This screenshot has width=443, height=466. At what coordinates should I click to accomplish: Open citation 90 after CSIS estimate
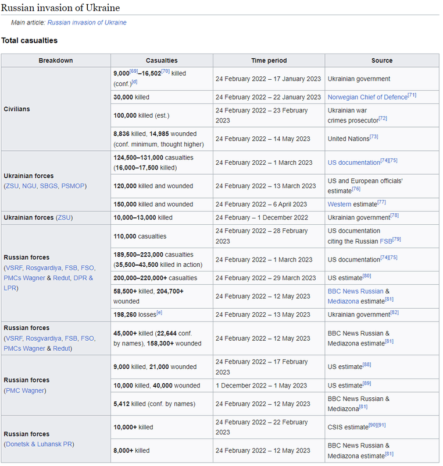pyautogui.click(x=373, y=425)
